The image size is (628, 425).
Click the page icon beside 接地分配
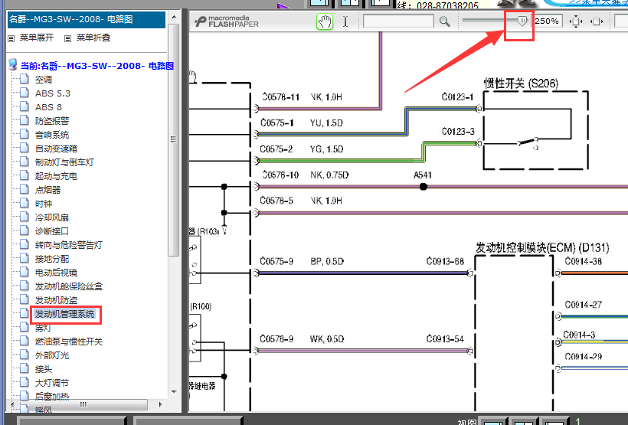(x=25, y=258)
